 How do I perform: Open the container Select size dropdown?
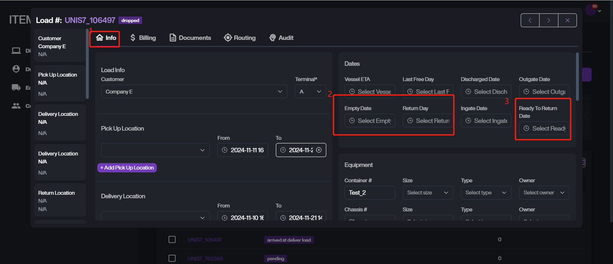pos(428,192)
